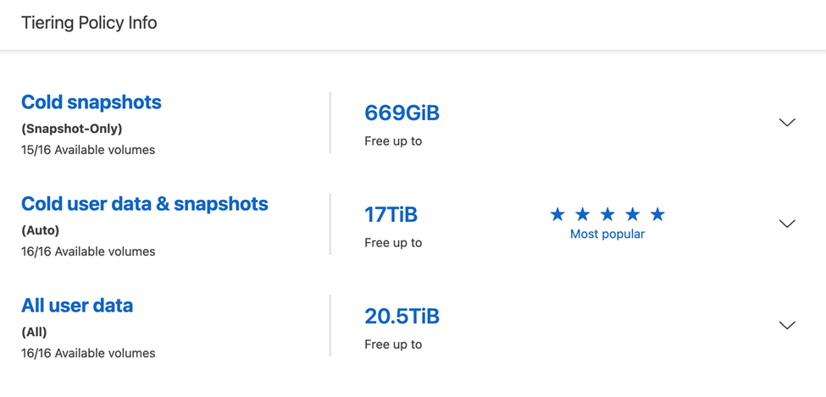The image size is (826, 397).
Task: Click the 20.5TiB free tier amount
Action: [402, 317]
